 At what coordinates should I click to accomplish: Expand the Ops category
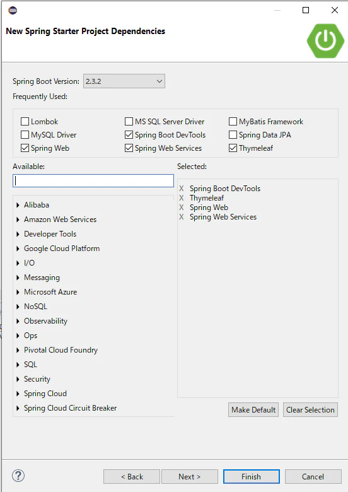(x=18, y=336)
